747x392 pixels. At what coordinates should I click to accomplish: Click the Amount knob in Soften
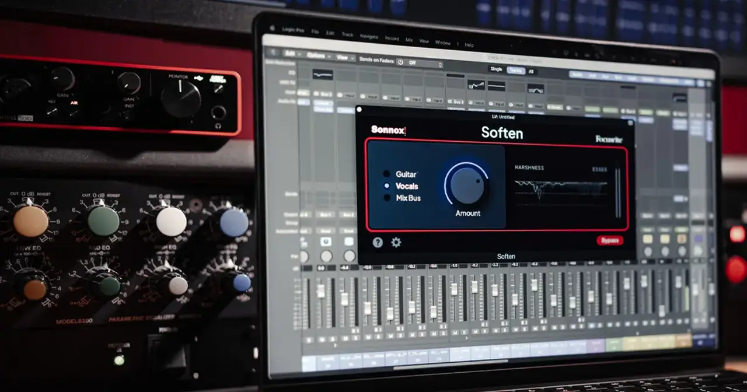[x=467, y=184]
